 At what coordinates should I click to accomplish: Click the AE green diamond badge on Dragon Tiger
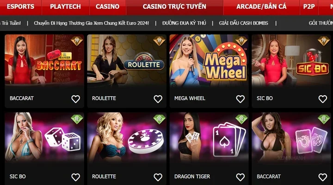pos(241,119)
